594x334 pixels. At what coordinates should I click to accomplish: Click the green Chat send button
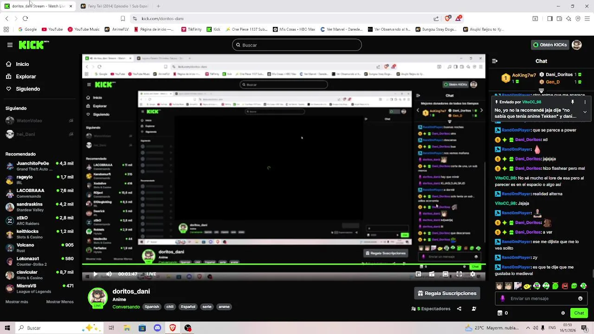coord(579,313)
